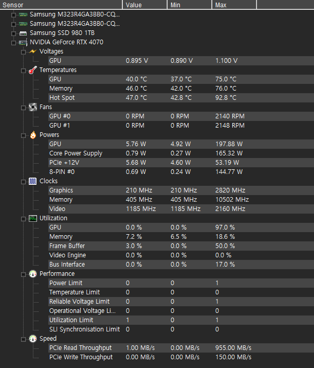The image size is (314, 368).
Task: Select the PCIe Write Throughput row
Action: click(181, 357)
